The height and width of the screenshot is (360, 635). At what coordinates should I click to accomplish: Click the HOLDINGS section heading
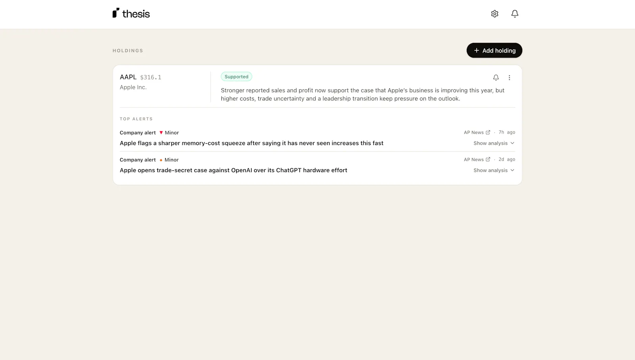pyautogui.click(x=128, y=50)
